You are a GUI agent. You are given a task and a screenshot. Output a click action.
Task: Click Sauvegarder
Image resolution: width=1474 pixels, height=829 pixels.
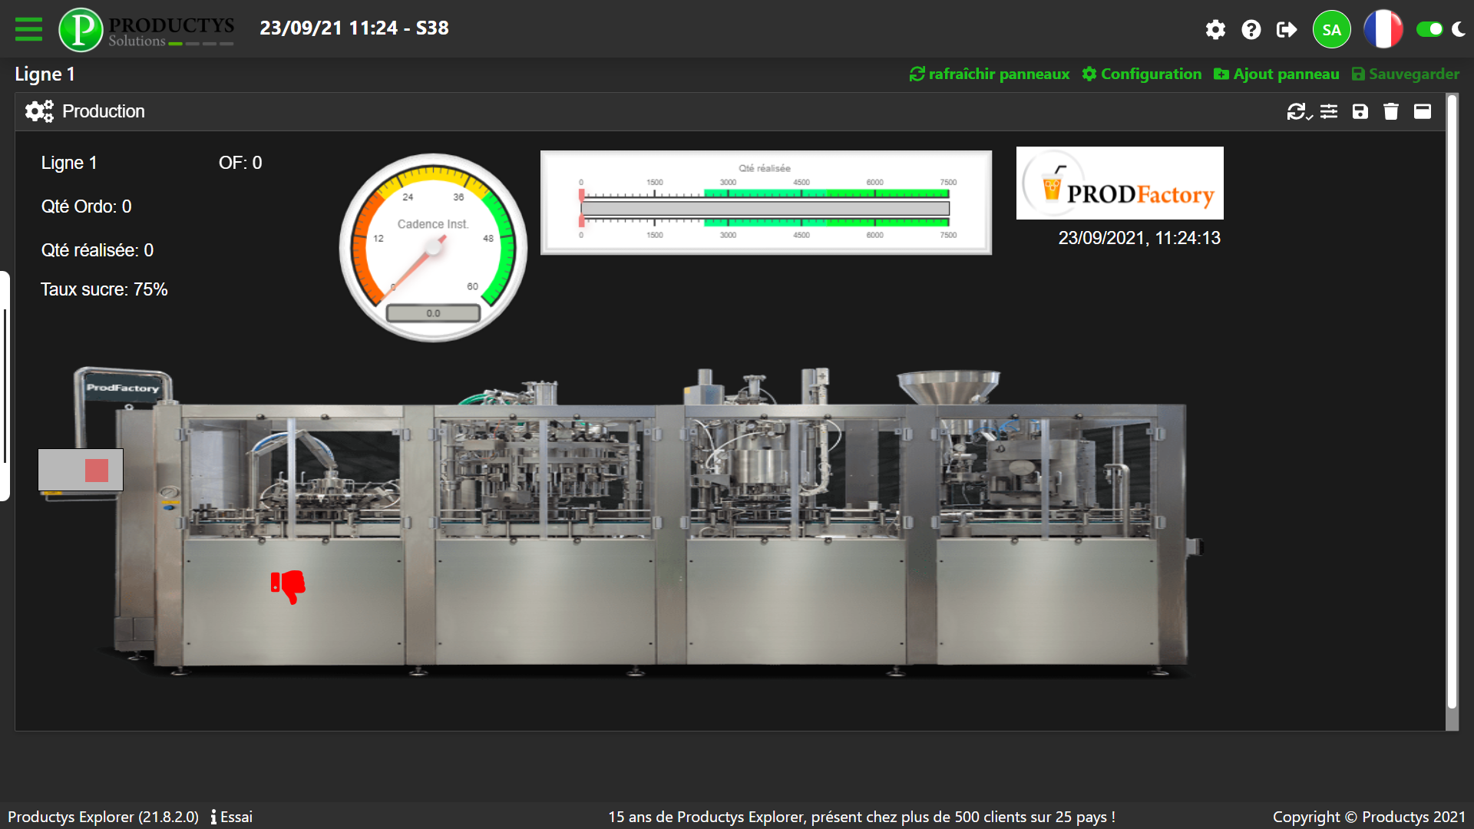pos(1406,74)
